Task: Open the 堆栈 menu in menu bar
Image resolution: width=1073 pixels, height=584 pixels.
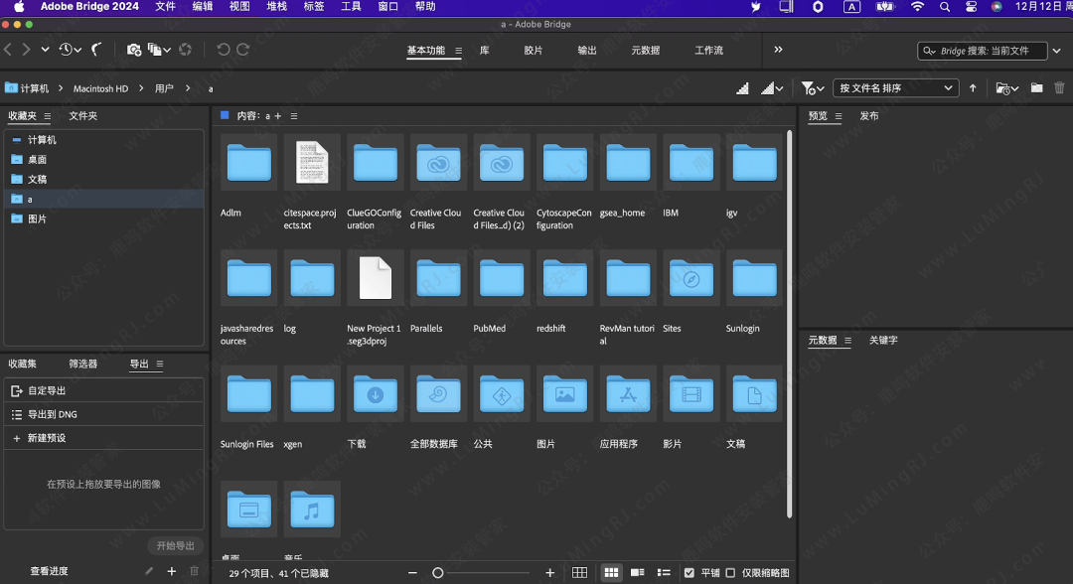Action: pyautogui.click(x=276, y=6)
